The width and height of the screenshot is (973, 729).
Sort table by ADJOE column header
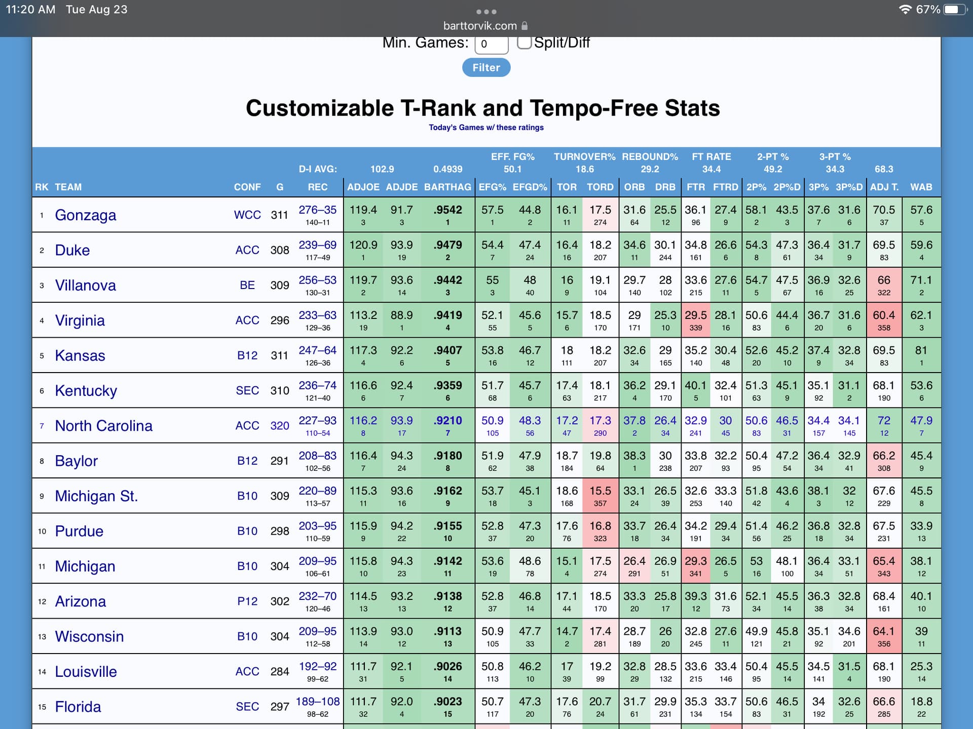[363, 187]
